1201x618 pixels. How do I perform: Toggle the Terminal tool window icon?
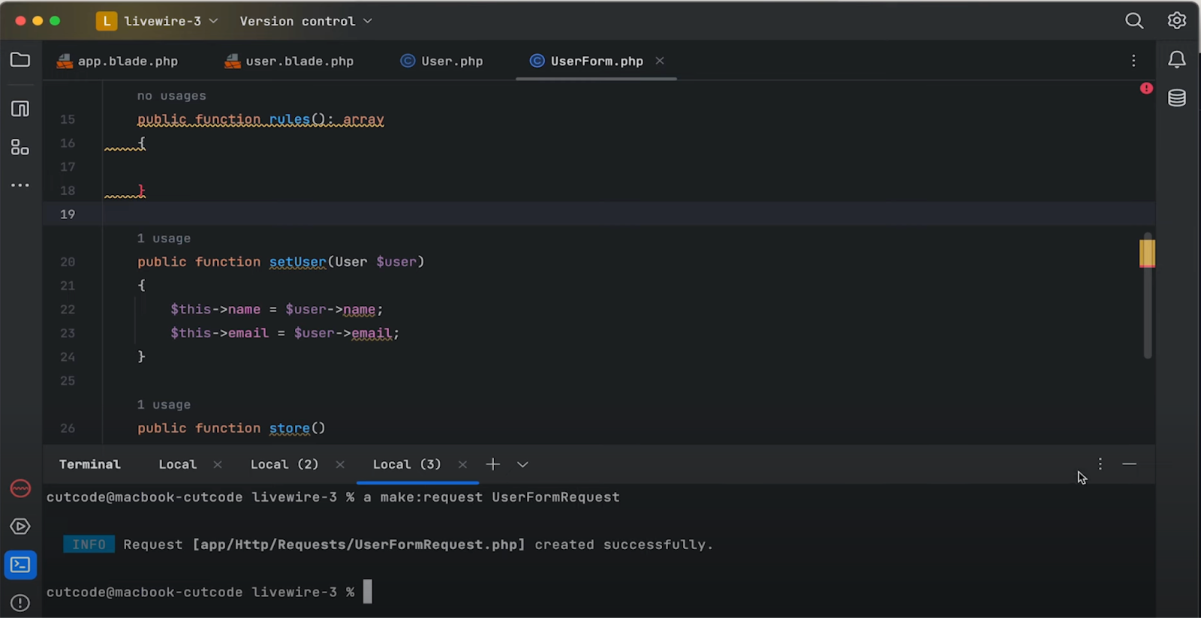pyautogui.click(x=20, y=565)
